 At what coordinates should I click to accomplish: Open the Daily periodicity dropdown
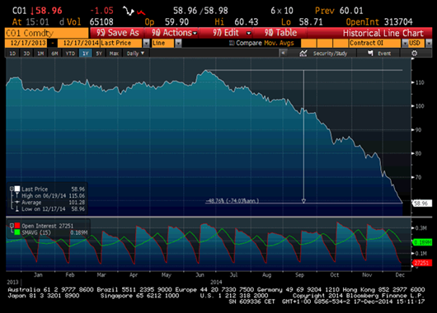click(x=135, y=54)
